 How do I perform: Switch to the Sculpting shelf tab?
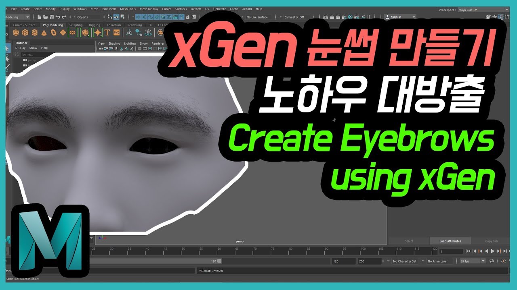[x=76, y=25]
